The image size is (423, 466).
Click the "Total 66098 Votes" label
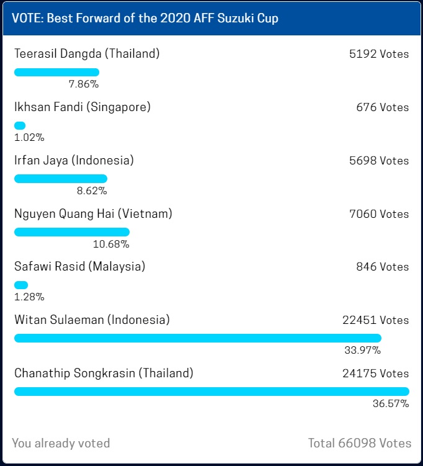[360, 443]
